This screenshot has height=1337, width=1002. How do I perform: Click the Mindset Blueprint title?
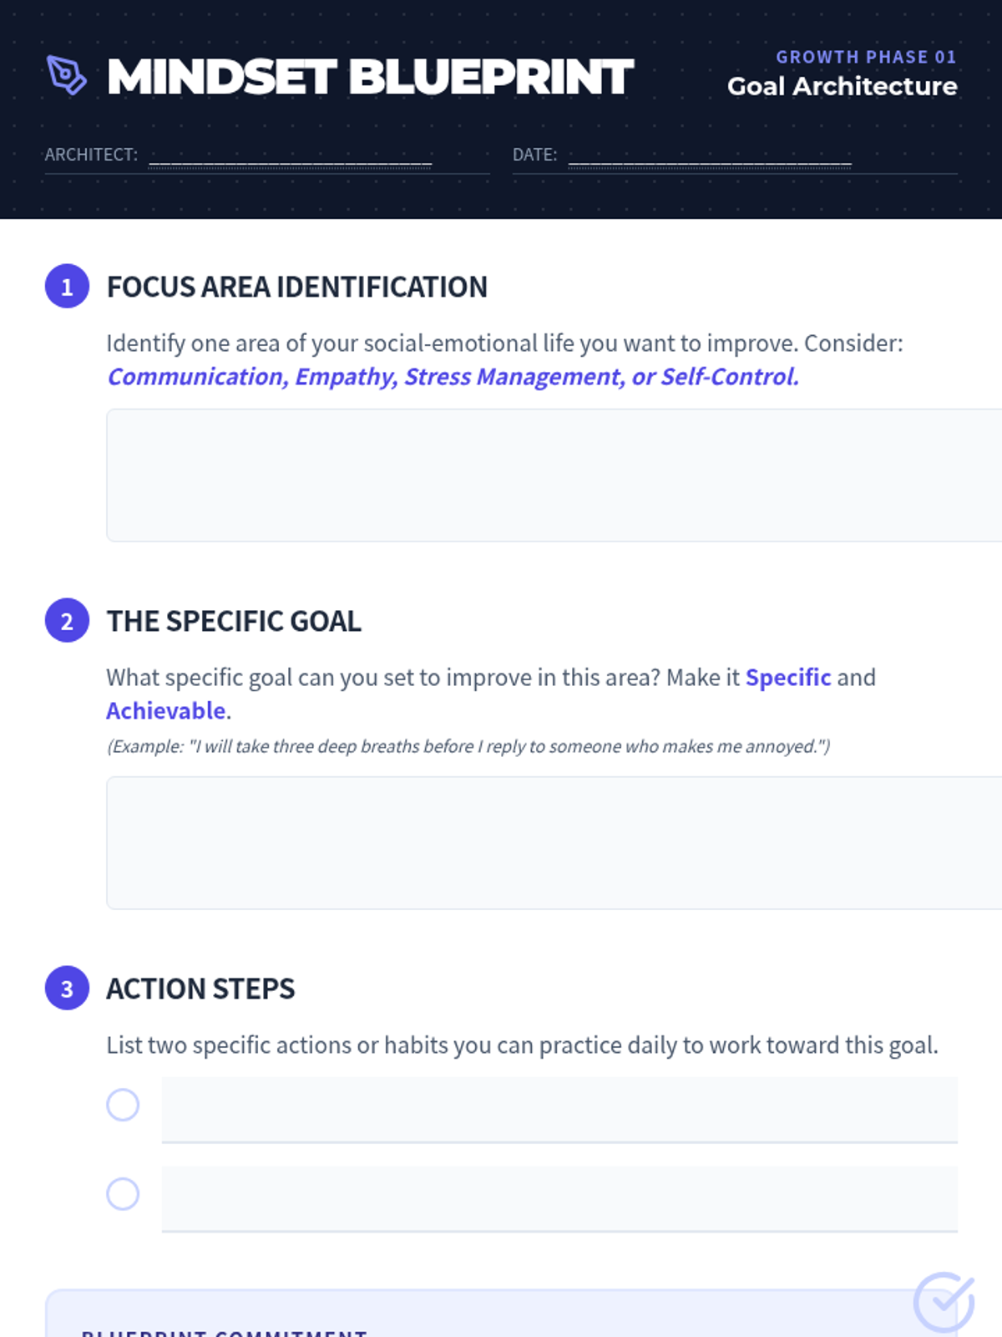(371, 77)
